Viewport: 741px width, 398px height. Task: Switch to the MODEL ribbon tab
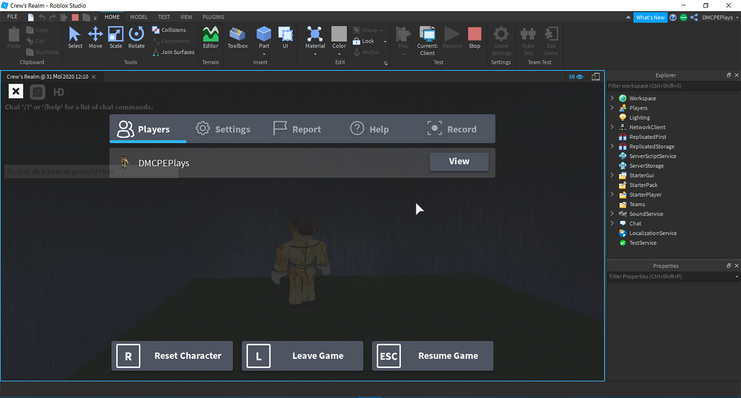[x=139, y=17]
